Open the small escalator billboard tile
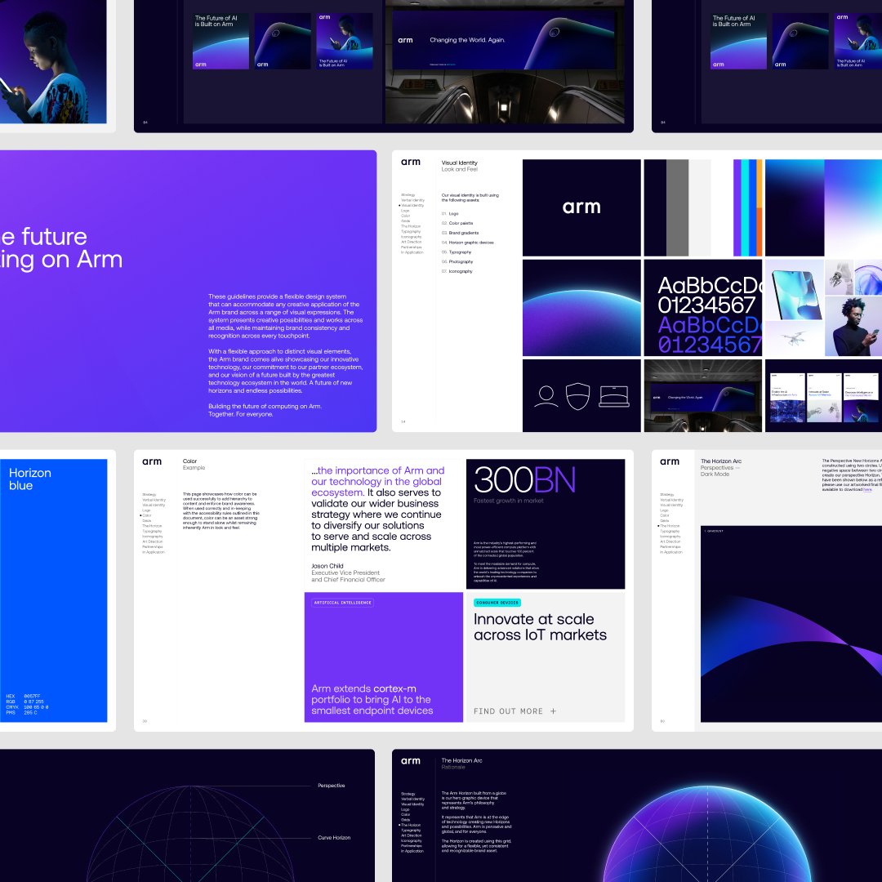The image size is (882, 882). [703, 396]
